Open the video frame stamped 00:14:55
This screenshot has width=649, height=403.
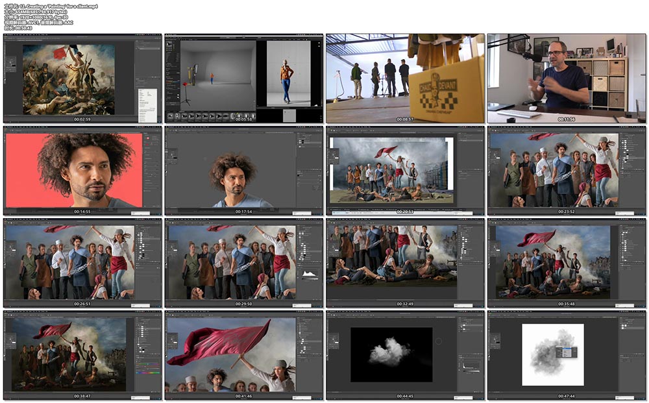(x=82, y=171)
